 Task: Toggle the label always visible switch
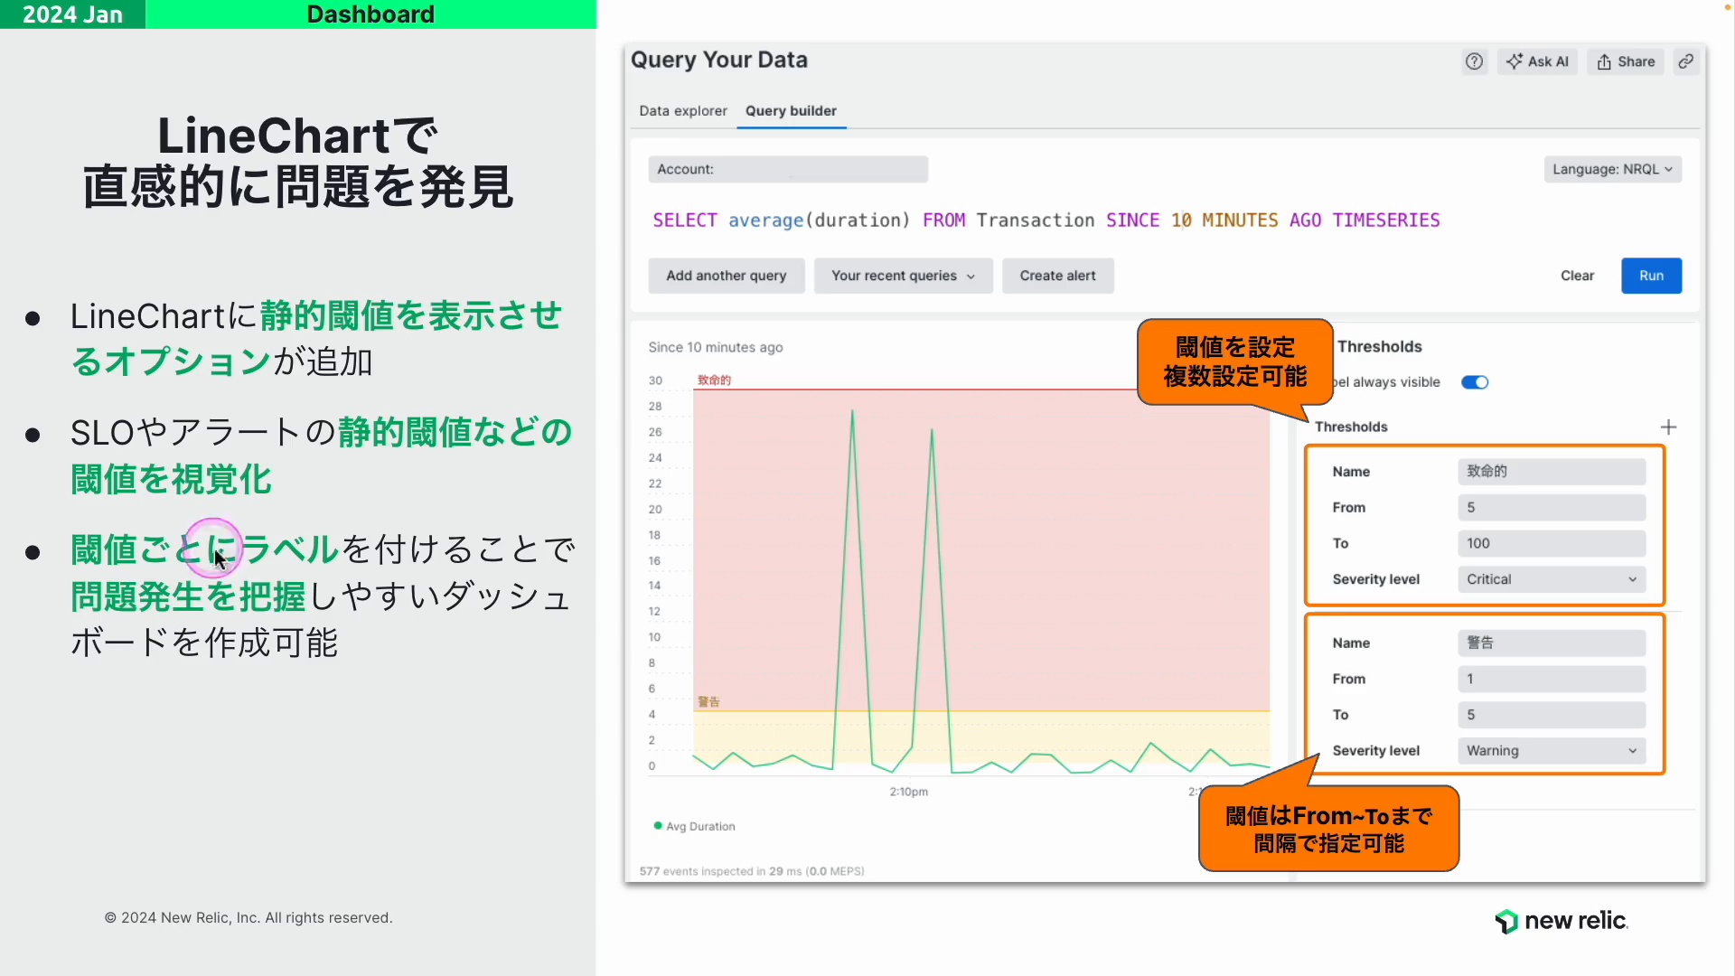pos(1475,382)
